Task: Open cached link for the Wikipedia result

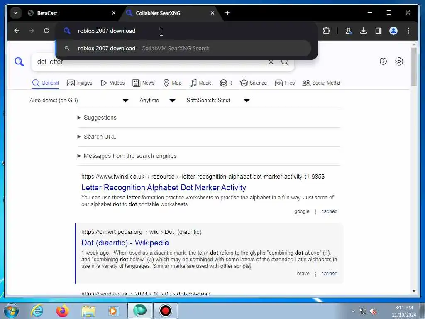Action: click(329, 274)
